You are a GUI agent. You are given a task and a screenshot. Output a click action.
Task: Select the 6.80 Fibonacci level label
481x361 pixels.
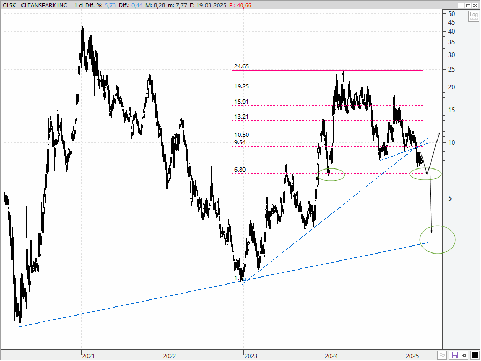tap(240, 170)
